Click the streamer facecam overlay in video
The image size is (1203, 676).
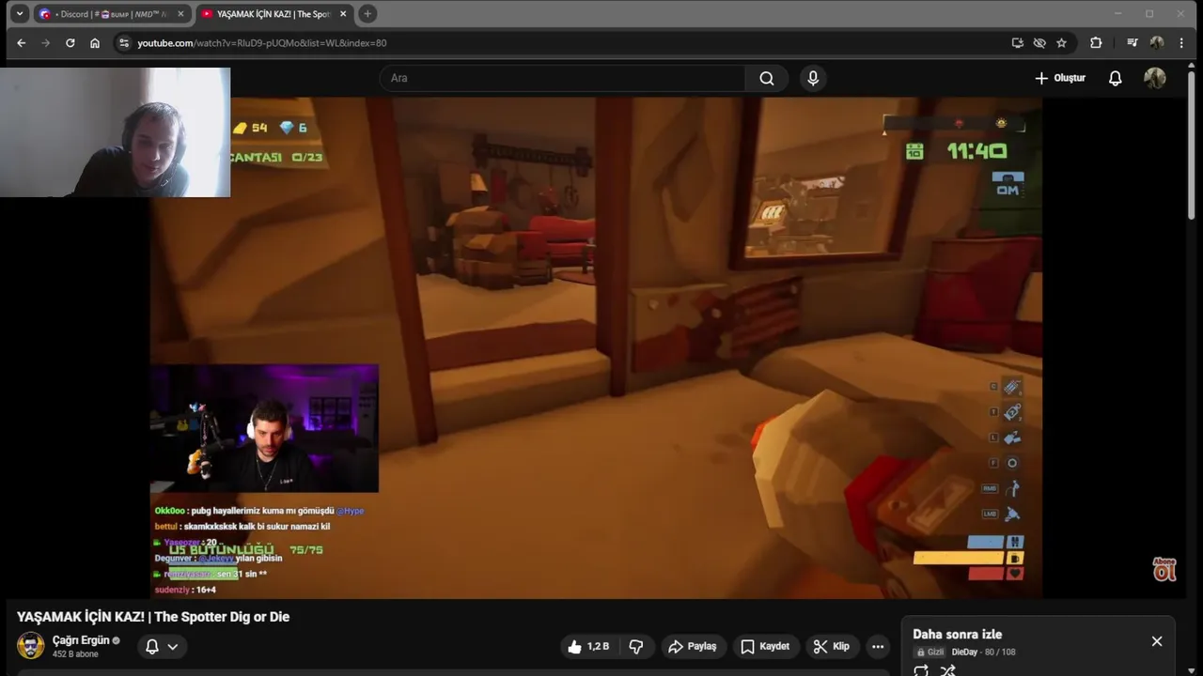[x=264, y=428]
